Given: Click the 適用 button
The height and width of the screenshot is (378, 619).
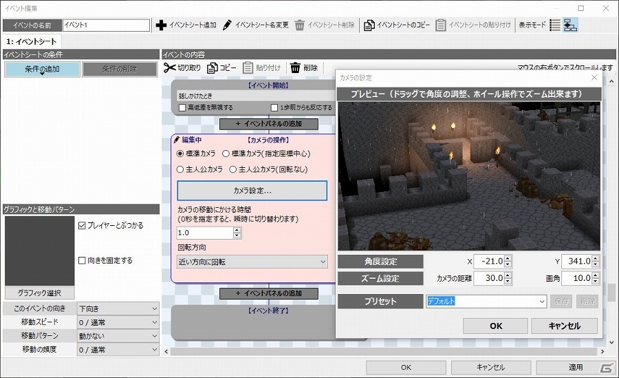Looking at the screenshot, I should coord(576,367).
